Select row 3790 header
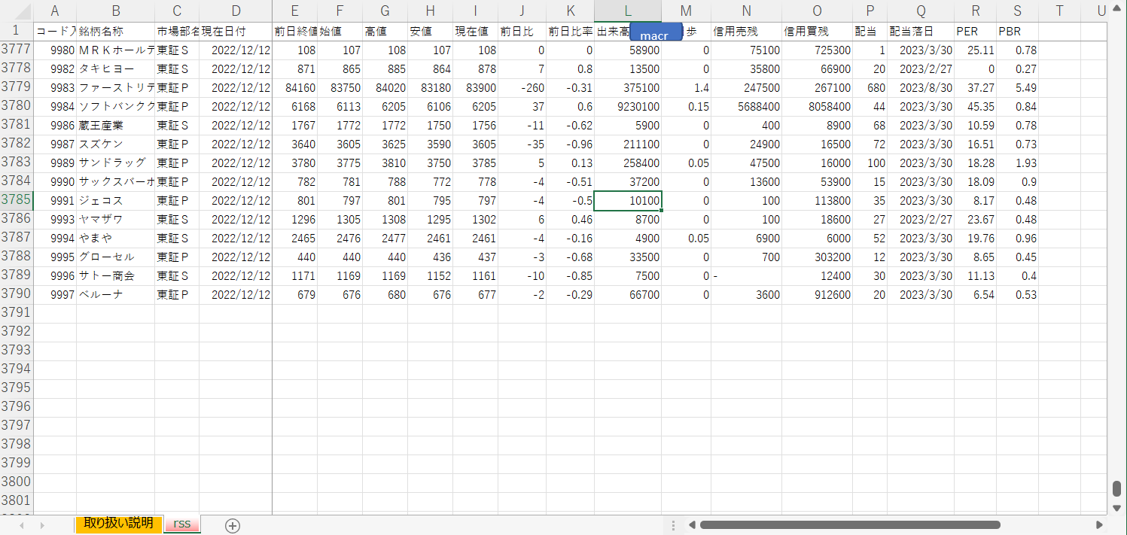This screenshot has width=1127, height=535. coord(17,295)
